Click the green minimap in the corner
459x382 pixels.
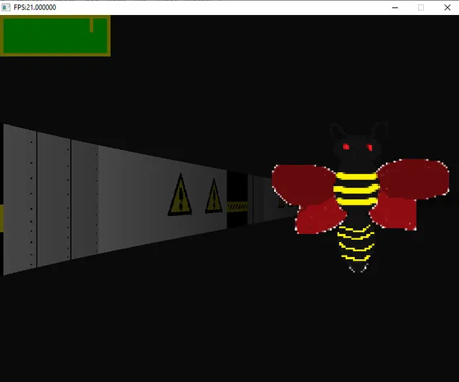tap(55, 36)
